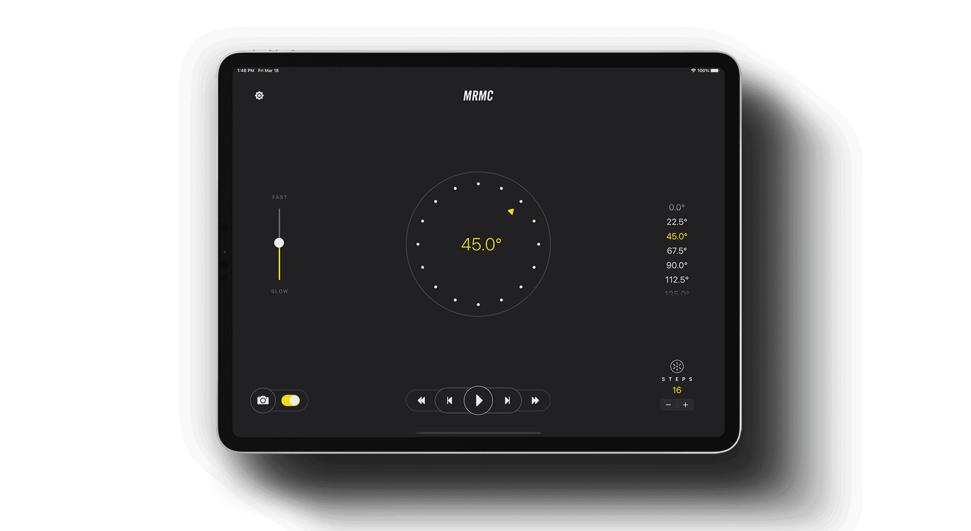Click the MRMC logo title
The image size is (971, 531).
pyautogui.click(x=478, y=96)
